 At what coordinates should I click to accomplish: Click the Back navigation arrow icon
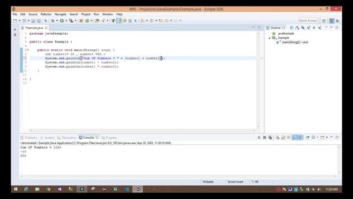coord(167,20)
